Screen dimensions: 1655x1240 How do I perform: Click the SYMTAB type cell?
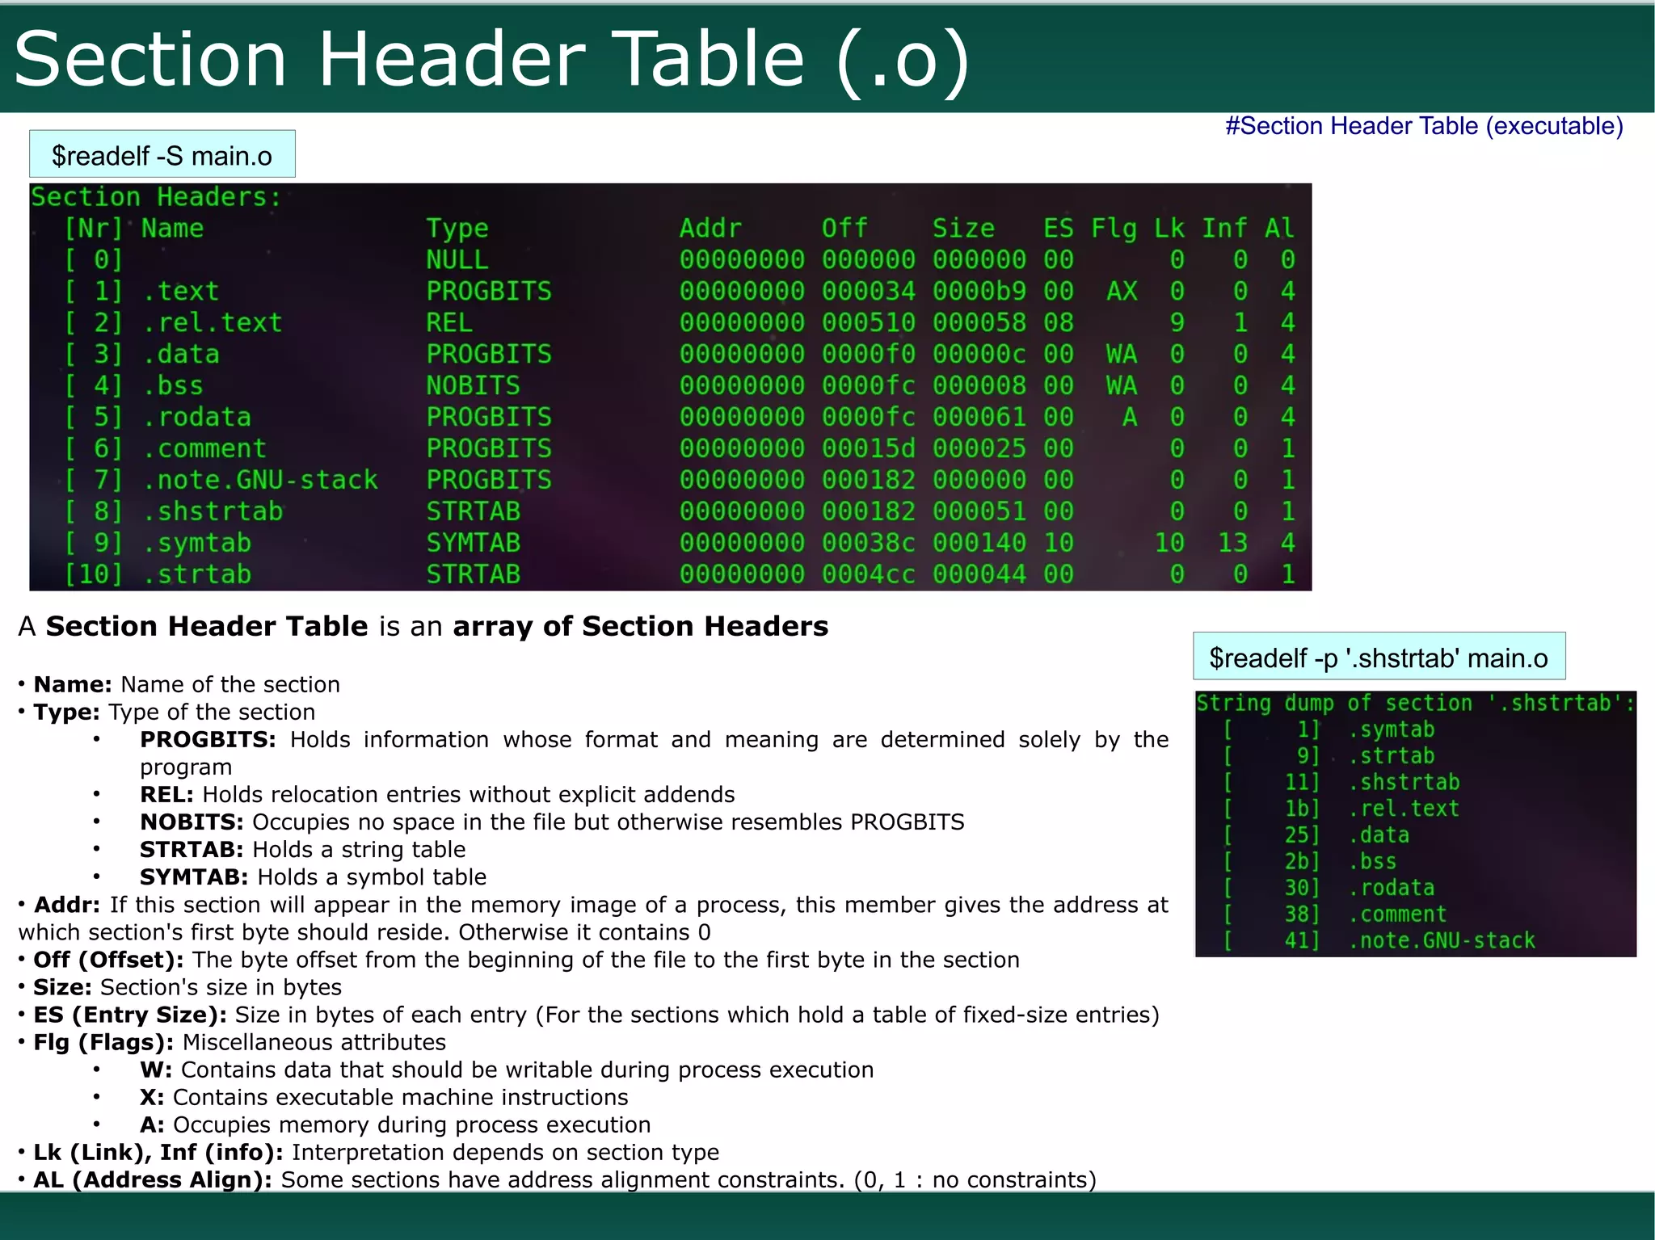tap(474, 543)
